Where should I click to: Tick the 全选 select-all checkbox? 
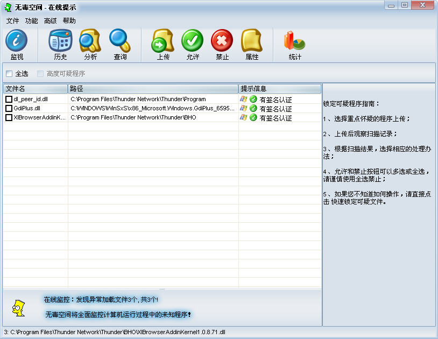[9, 74]
